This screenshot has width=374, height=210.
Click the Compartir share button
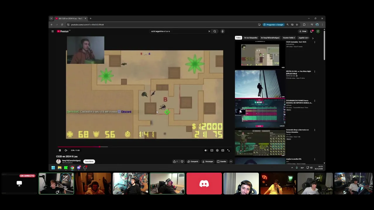tap(193, 162)
